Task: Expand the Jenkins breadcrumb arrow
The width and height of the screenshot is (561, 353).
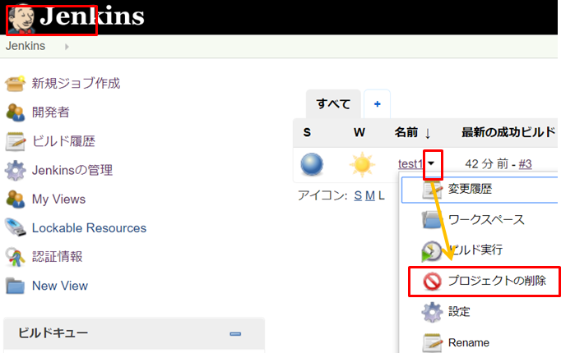Action: pyautogui.click(x=67, y=47)
